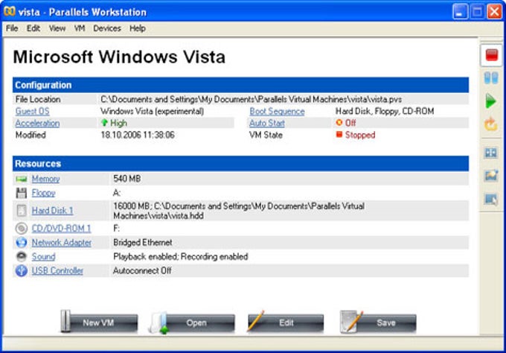Open the VM menu
The height and width of the screenshot is (353, 506).
(x=80, y=28)
